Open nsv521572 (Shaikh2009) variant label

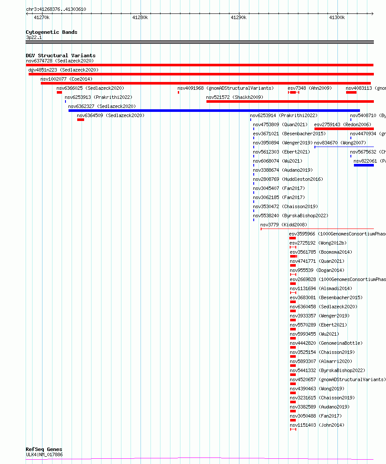tap(235, 98)
